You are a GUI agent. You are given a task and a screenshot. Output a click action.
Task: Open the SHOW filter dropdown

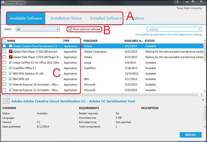tap(38, 29)
